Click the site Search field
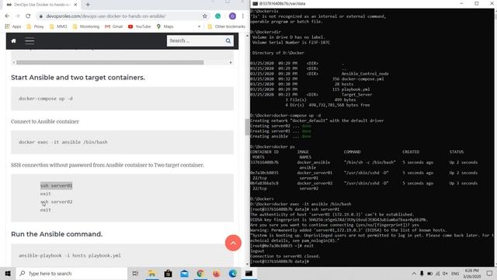Screen dimensions: 497x280 196,40
